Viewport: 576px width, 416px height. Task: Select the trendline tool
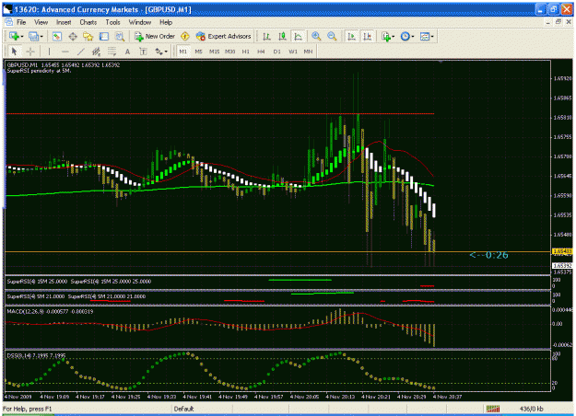[x=81, y=52]
